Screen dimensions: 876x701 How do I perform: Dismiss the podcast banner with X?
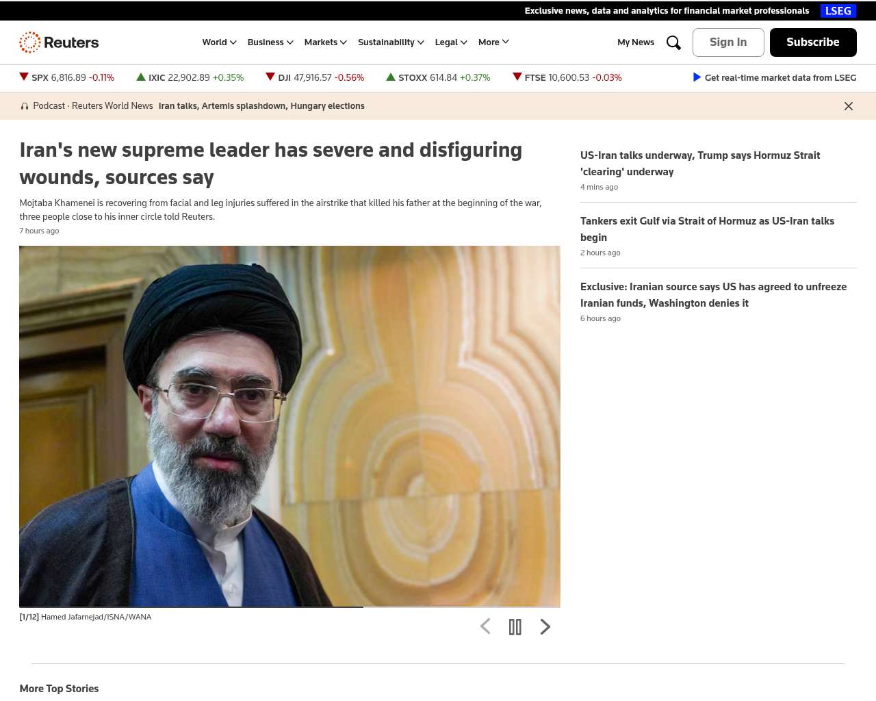point(849,106)
